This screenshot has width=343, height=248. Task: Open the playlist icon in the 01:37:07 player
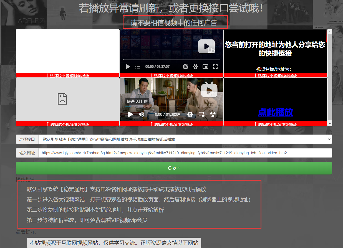pos(138,67)
